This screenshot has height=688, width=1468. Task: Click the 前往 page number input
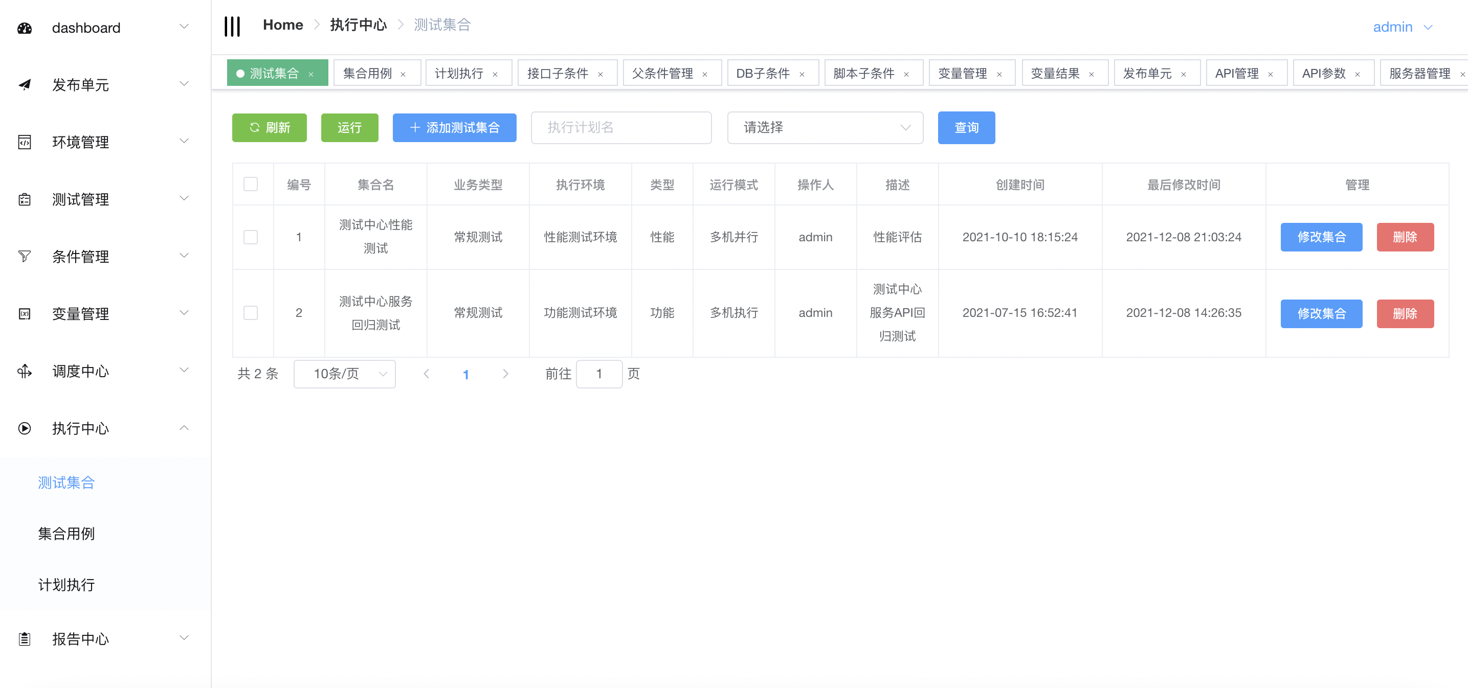599,374
